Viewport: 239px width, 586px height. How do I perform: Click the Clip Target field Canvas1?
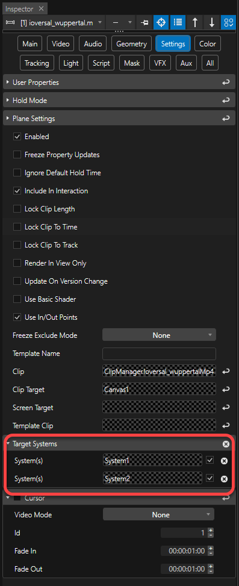(x=159, y=390)
